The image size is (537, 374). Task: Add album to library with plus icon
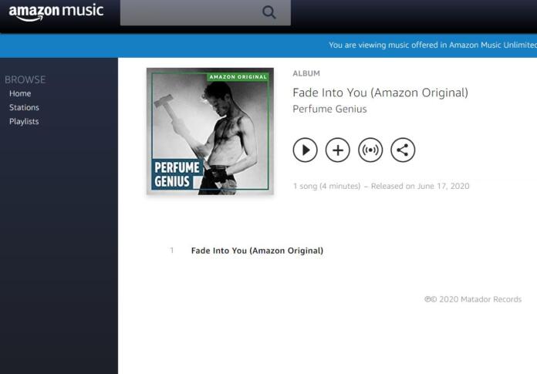point(338,150)
